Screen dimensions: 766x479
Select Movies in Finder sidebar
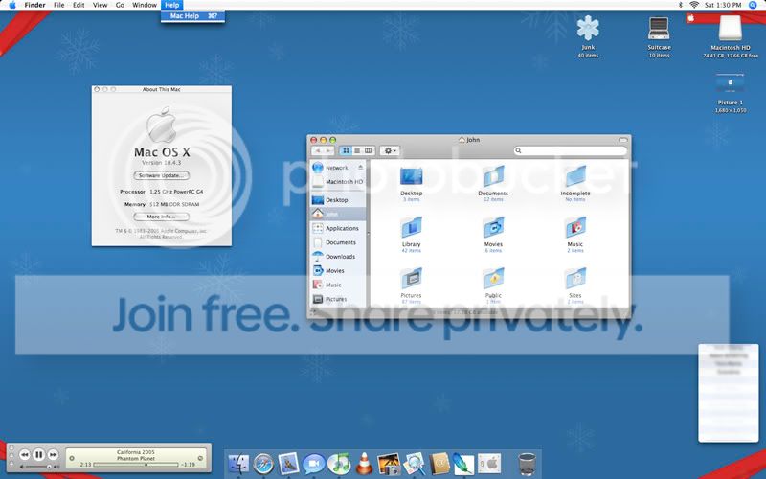(x=338, y=271)
